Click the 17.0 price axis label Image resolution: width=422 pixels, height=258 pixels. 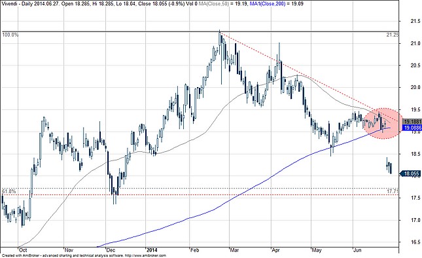pyautogui.click(x=415, y=220)
